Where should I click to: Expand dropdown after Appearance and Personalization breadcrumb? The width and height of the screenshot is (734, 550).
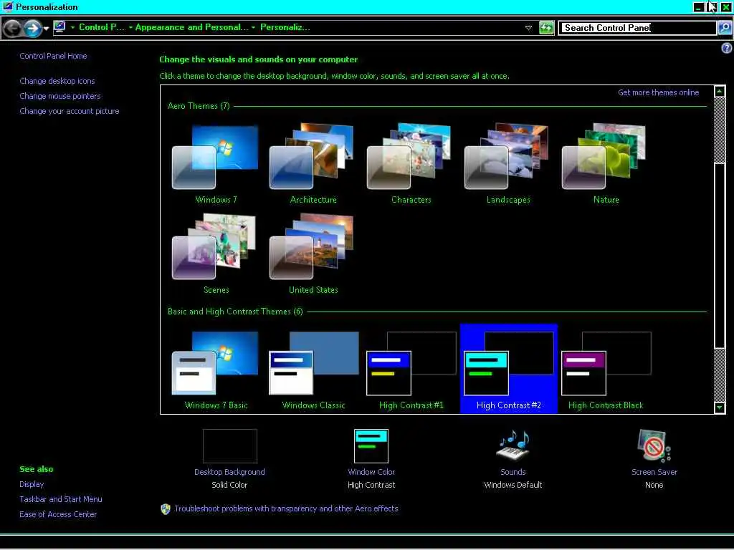coord(253,28)
